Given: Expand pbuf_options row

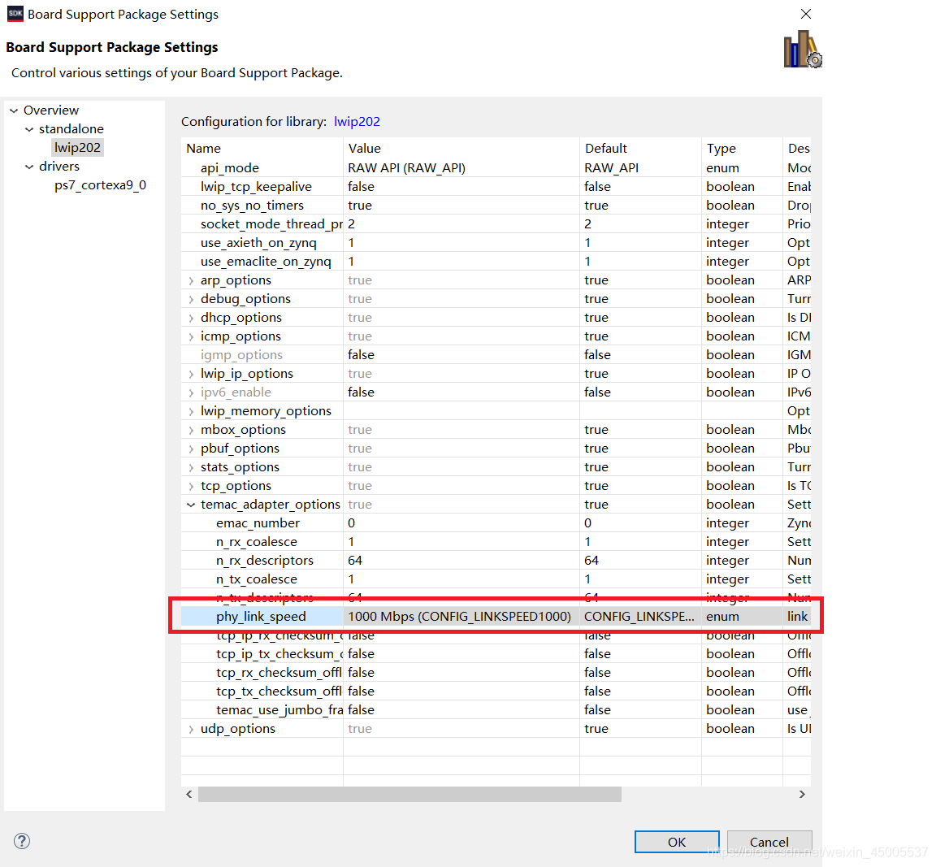Looking at the screenshot, I should [191, 449].
